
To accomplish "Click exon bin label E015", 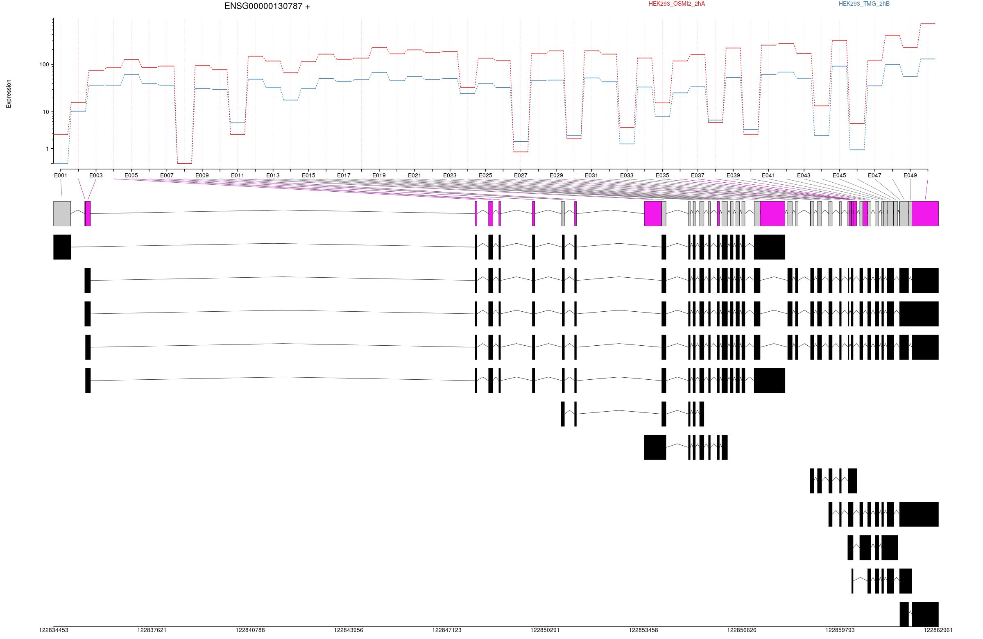I will pos(308,175).
